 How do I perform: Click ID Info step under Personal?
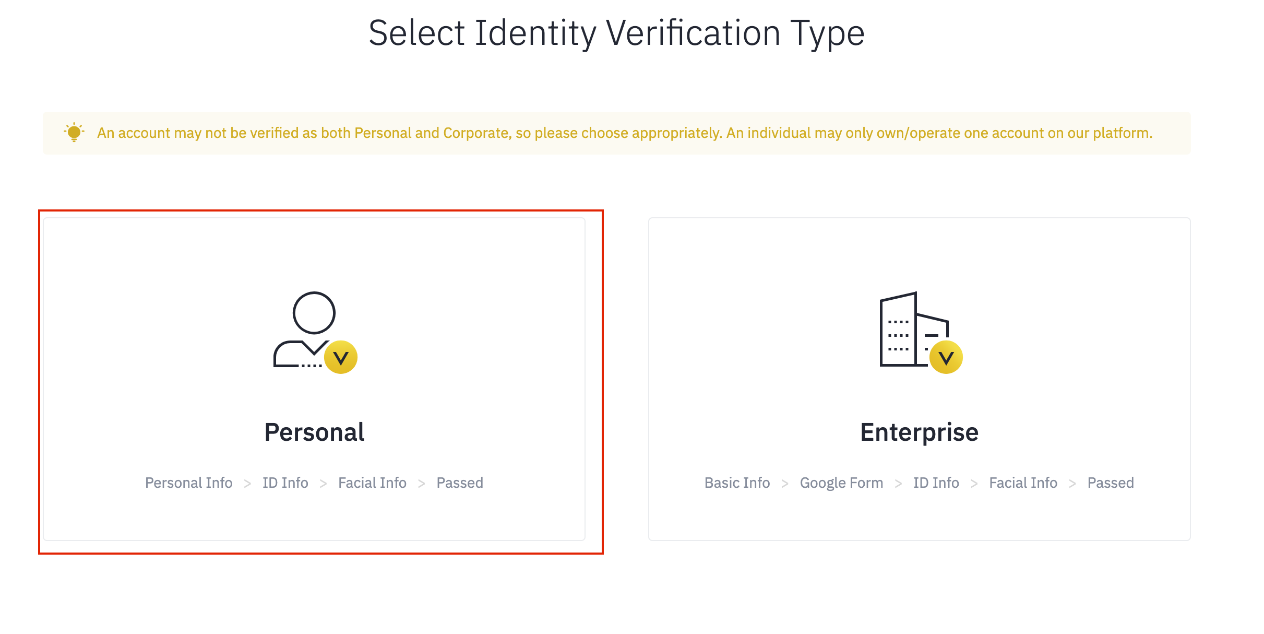(x=285, y=483)
